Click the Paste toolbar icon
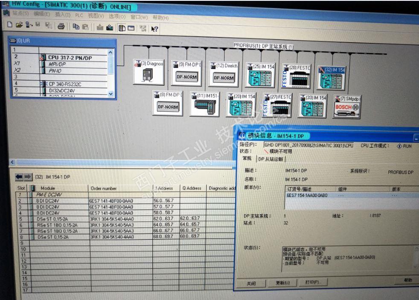Image resolution: width=419 pixels, height=300 pixels. tap(85, 27)
